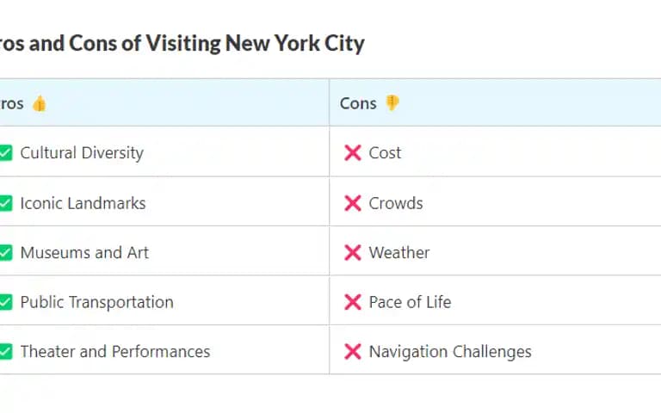Toggle the green checkbox for Theater and Performances

point(5,351)
